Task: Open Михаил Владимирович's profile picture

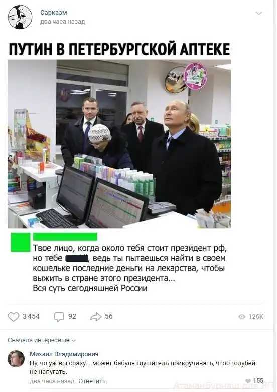Action: click(16, 359)
